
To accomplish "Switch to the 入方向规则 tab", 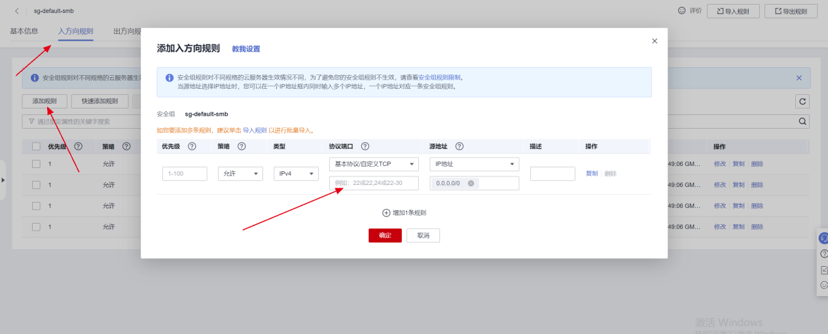I will (x=75, y=31).
